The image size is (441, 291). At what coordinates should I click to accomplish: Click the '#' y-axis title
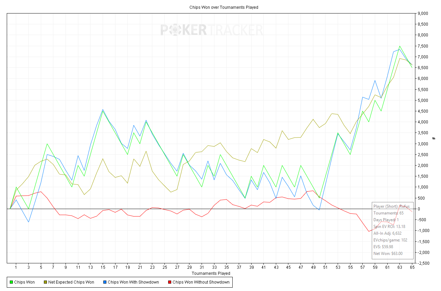click(434, 138)
